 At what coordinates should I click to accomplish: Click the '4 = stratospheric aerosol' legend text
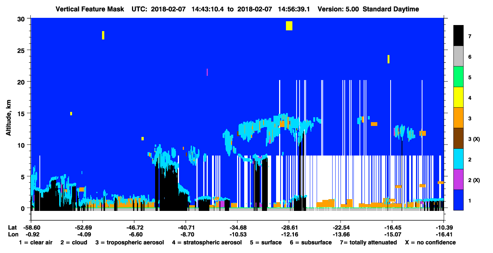click(x=207, y=242)
